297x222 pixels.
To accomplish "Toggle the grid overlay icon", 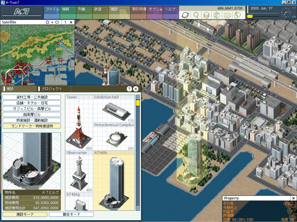I will pos(227,15).
